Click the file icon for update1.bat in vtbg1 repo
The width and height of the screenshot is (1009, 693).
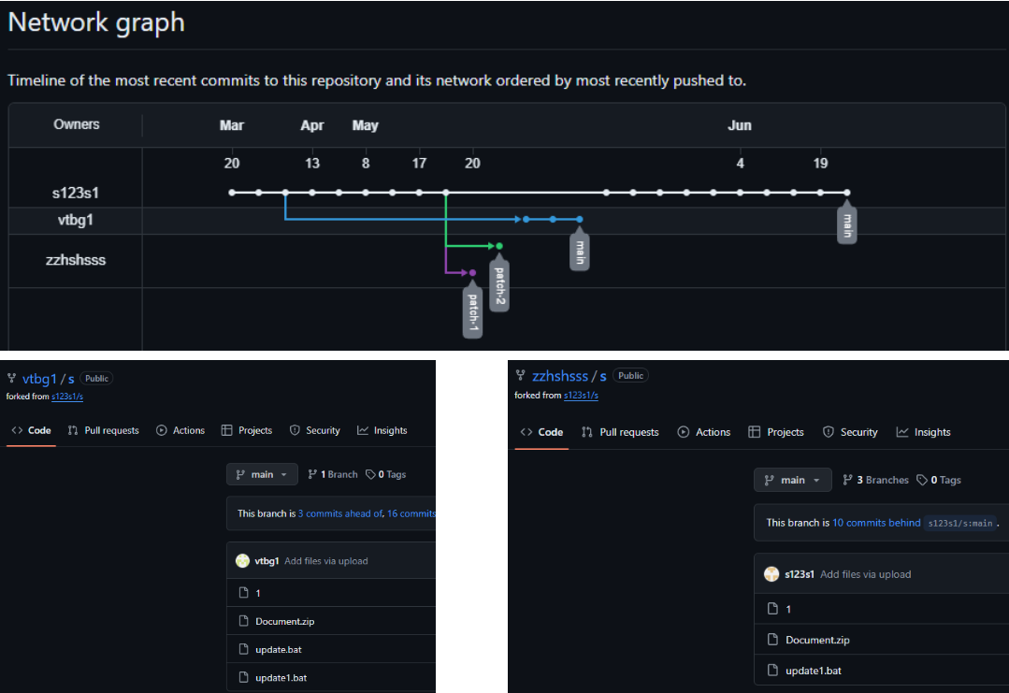[x=243, y=677]
